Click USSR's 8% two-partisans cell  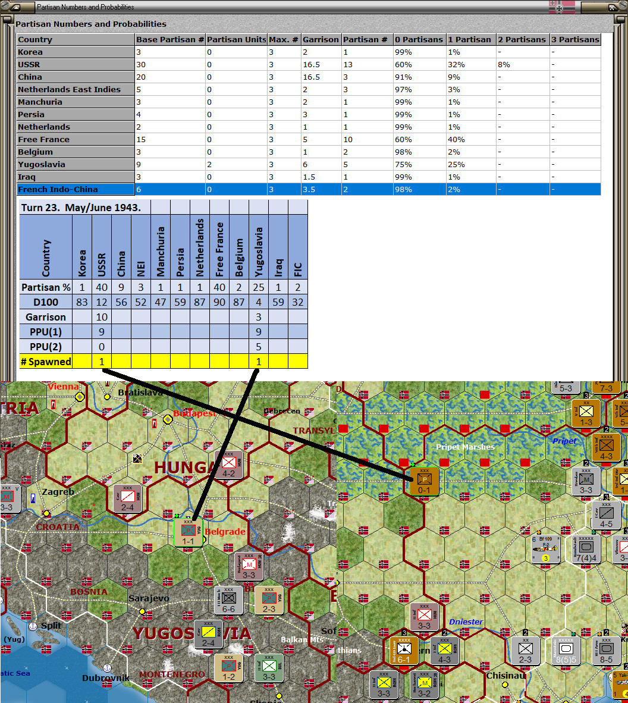click(x=523, y=65)
